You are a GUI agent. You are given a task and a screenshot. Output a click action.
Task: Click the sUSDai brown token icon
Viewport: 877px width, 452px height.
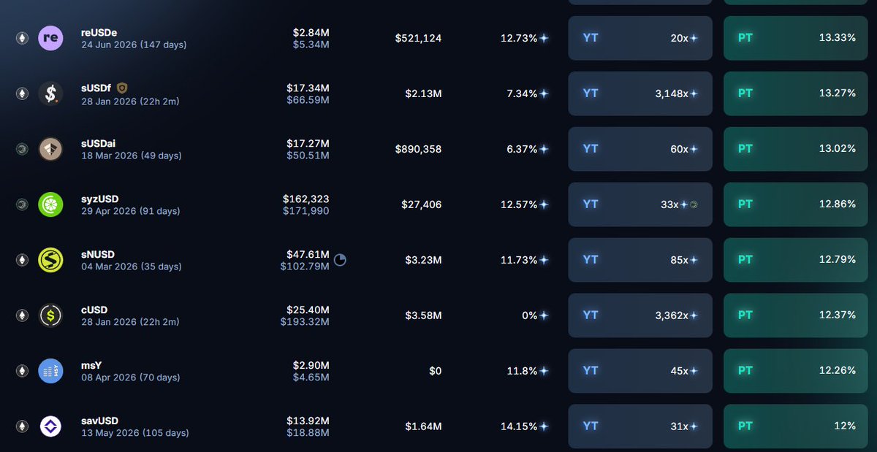[x=50, y=149]
